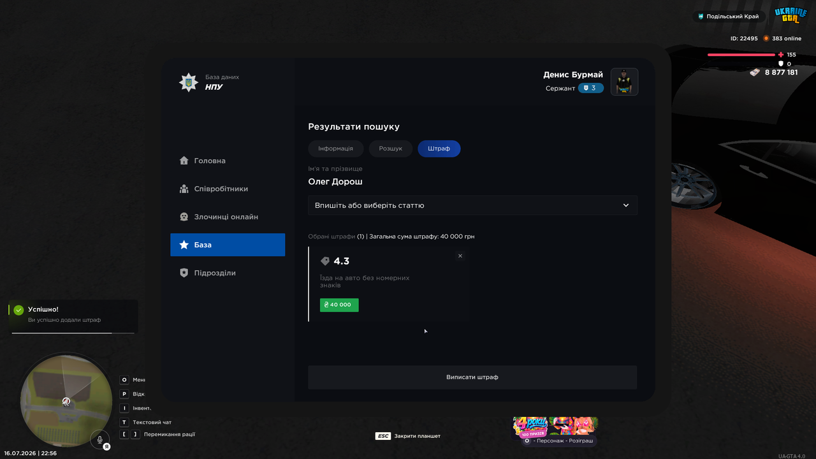This screenshot has width=816, height=459.
Task: Click the Їзда на авто без номерних знаків description
Action: pyautogui.click(x=365, y=281)
